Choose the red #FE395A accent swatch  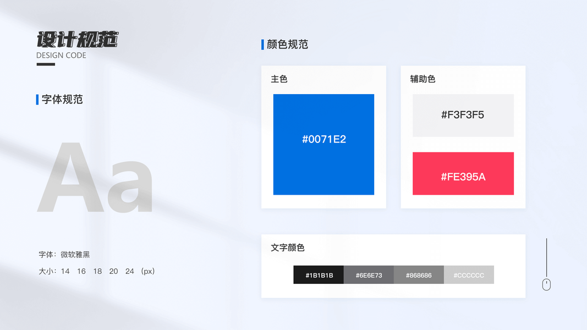click(x=463, y=173)
